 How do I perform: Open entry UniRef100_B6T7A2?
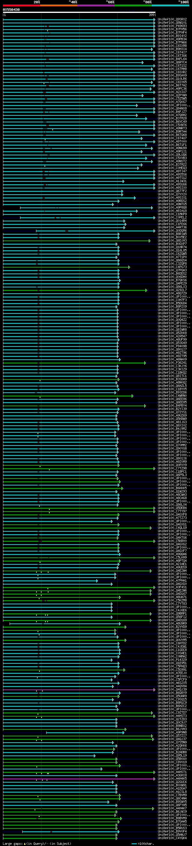pyautogui.click(x=172, y=86)
